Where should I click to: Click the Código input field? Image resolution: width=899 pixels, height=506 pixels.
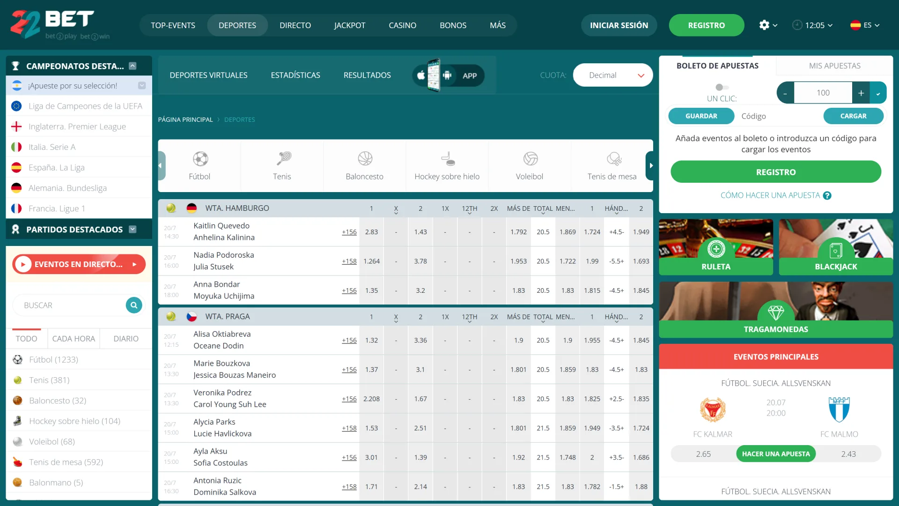point(779,116)
